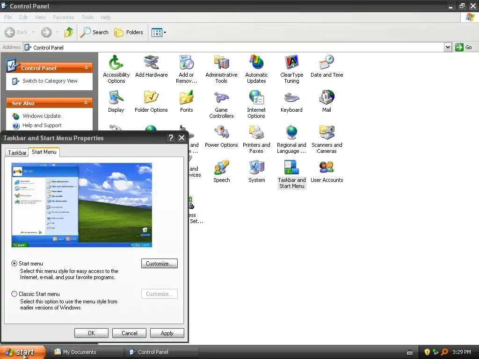Collapse the Control Panel sidebar section

86,68
